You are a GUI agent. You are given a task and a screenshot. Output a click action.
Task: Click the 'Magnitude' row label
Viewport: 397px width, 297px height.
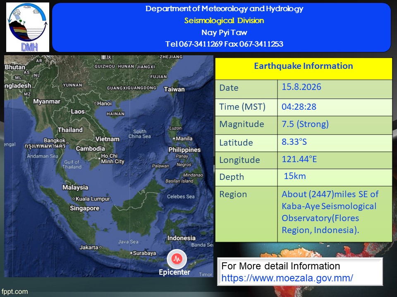coord(242,124)
